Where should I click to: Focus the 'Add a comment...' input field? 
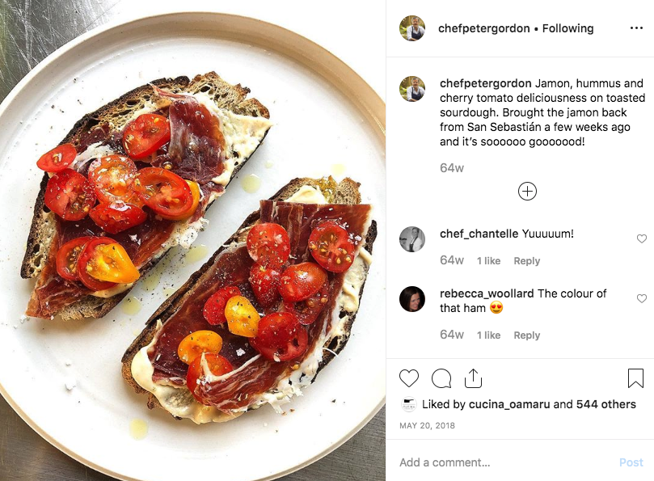[x=453, y=462]
